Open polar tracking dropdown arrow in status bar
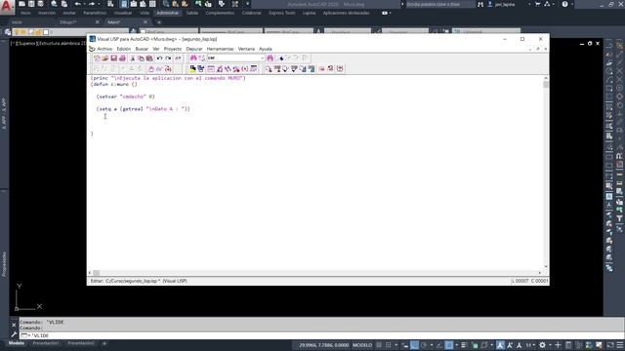The height and width of the screenshot is (351, 625). [432, 345]
